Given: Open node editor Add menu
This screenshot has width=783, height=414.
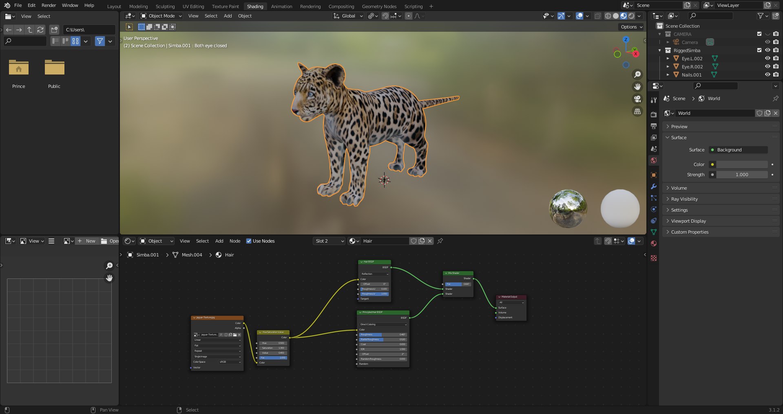Looking at the screenshot, I should 219,241.
